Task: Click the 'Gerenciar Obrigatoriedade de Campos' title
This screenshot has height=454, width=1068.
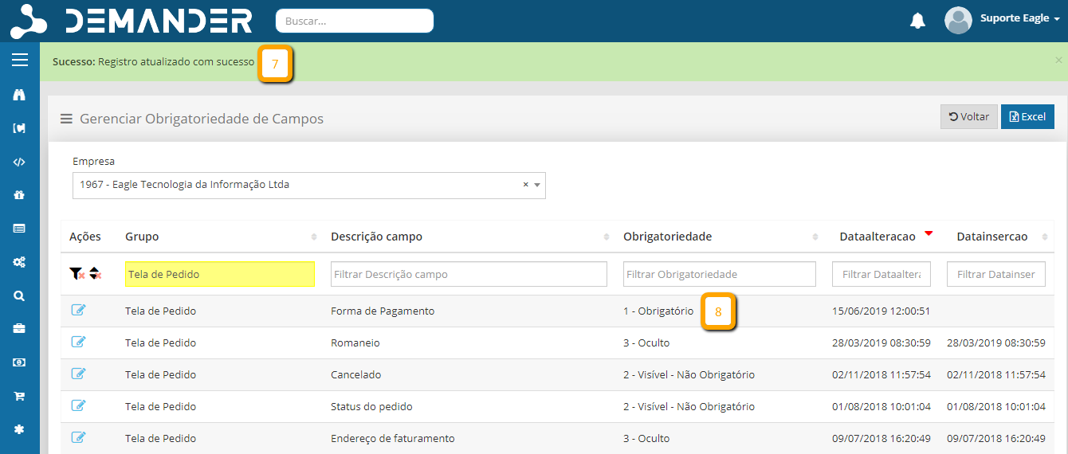Action: pos(202,119)
